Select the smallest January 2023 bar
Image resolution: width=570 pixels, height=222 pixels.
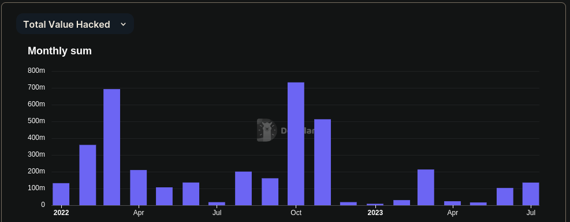point(375,204)
